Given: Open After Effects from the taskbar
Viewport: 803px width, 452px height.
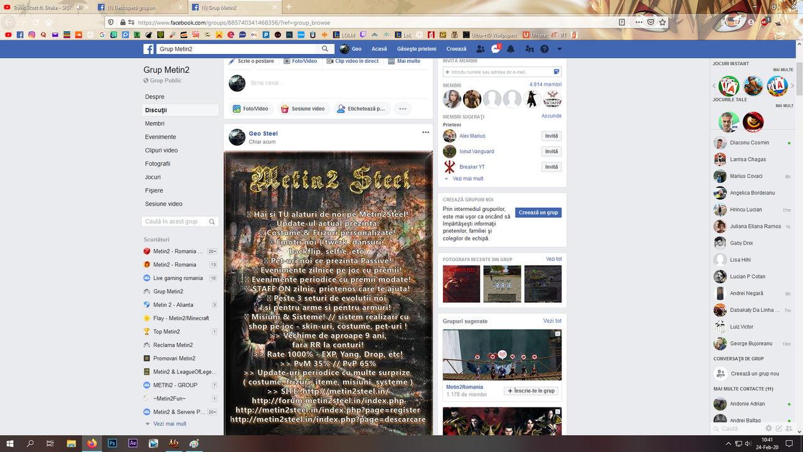Looking at the screenshot, I should (x=133, y=443).
